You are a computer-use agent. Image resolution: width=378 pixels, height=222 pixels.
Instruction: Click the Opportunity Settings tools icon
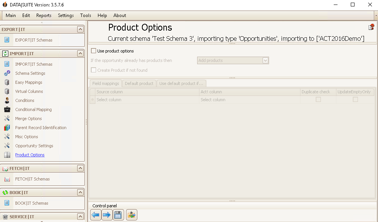click(x=7, y=145)
